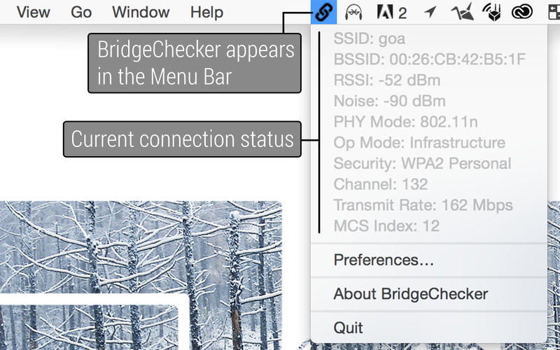Open the Go menu
560x350 pixels.
pyautogui.click(x=81, y=12)
